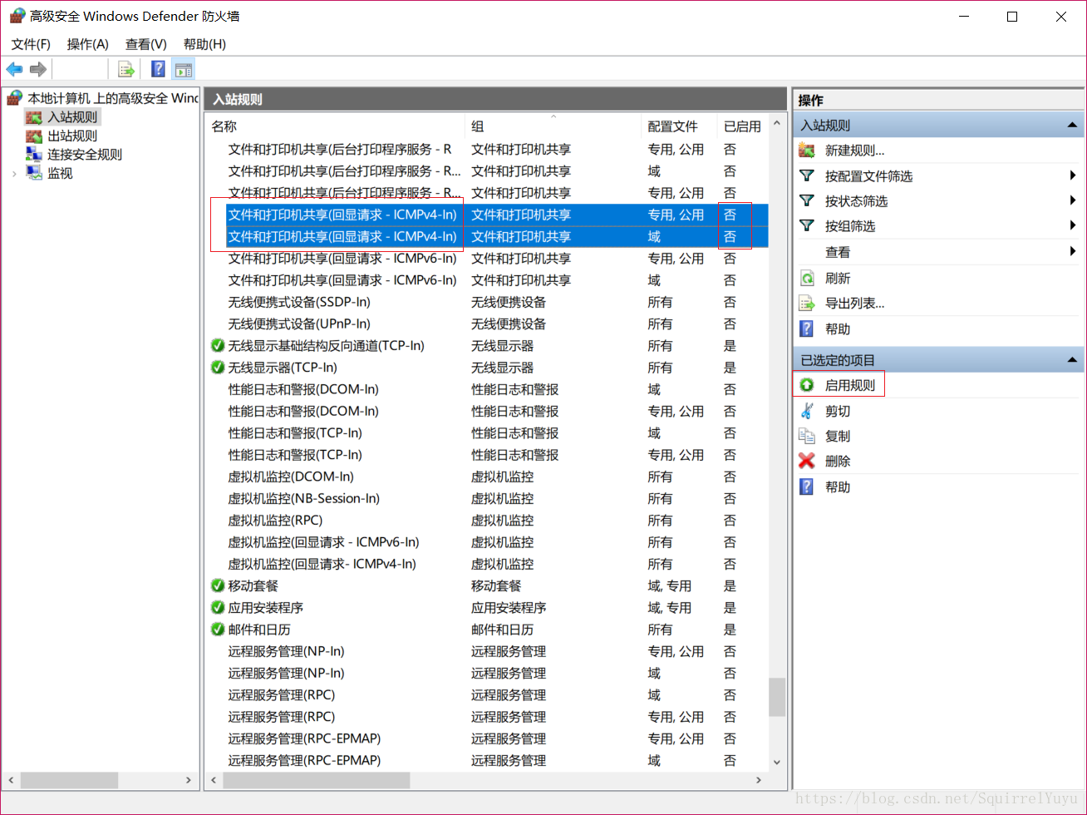Click the 新建规则 icon in actions pane
The height and width of the screenshot is (815, 1087).
click(806, 151)
